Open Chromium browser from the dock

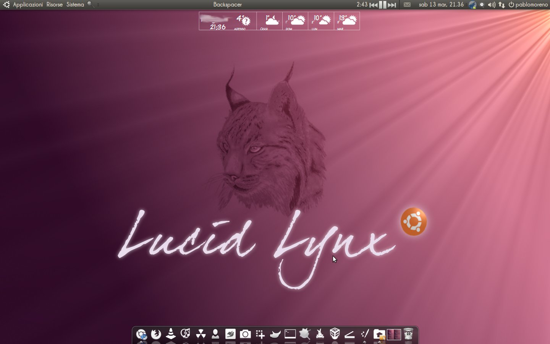(x=141, y=334)
